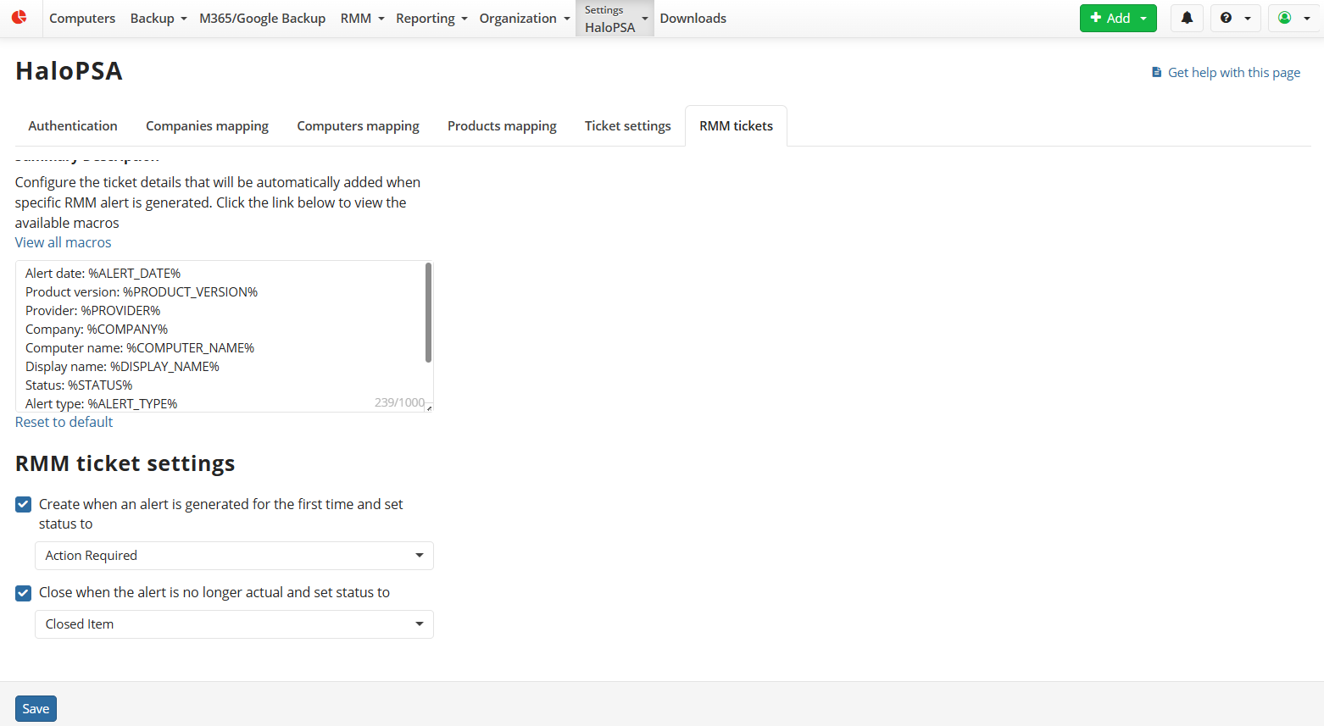
Task: Click Reset to default link
Action: pos(64,422)
